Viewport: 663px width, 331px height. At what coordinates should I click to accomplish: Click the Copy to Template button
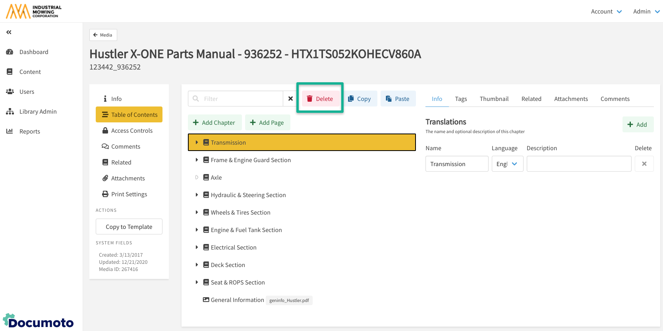point(129,226)
